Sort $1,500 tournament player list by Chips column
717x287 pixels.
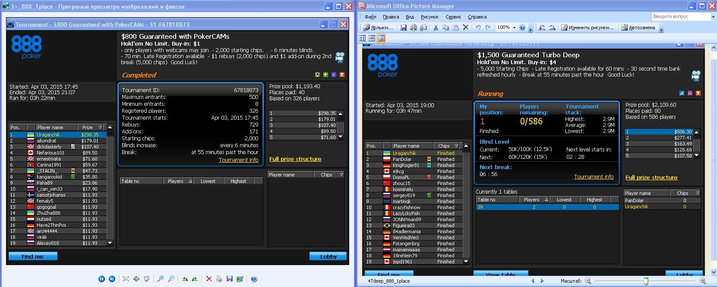[x=447, y=146]
